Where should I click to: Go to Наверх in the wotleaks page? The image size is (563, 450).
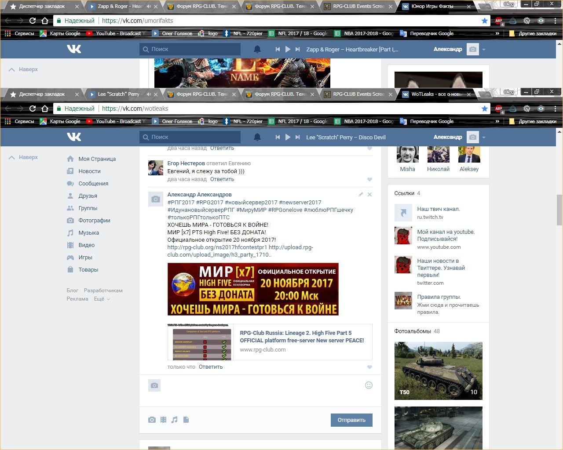[x=23, y=157]
